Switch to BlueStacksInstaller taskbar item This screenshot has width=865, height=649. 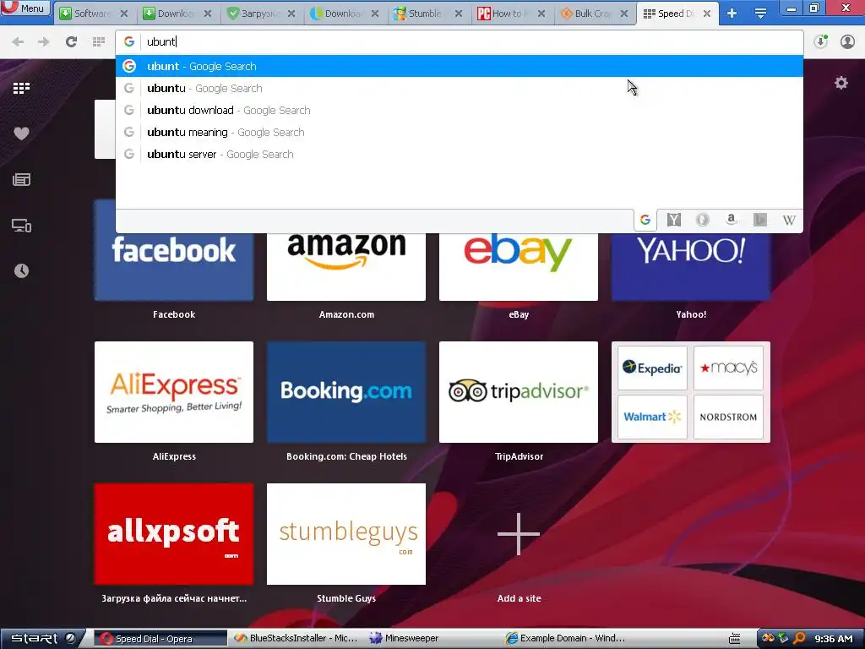[295, 639]
